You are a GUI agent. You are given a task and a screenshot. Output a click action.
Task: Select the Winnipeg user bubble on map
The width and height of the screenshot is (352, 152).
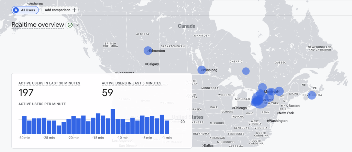201,70
